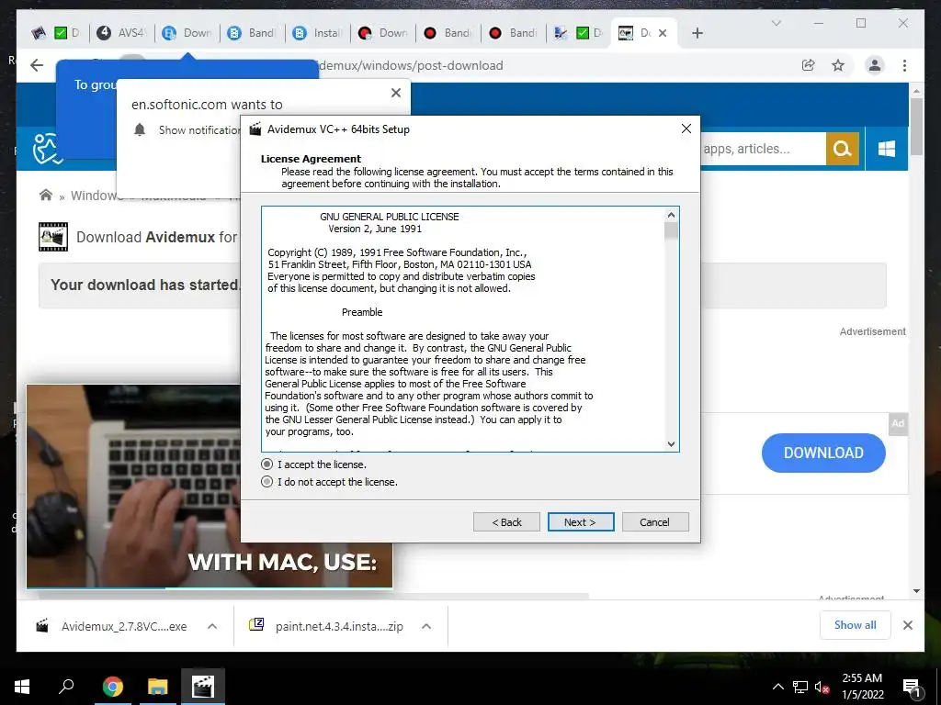Select 'I do not accept the license' option
The image size is (941, 705).
(267, 481)
